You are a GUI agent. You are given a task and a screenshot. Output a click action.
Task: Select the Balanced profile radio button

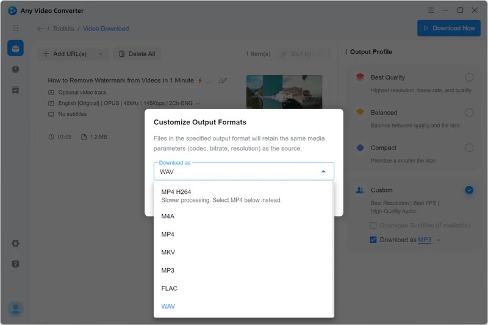468,112
